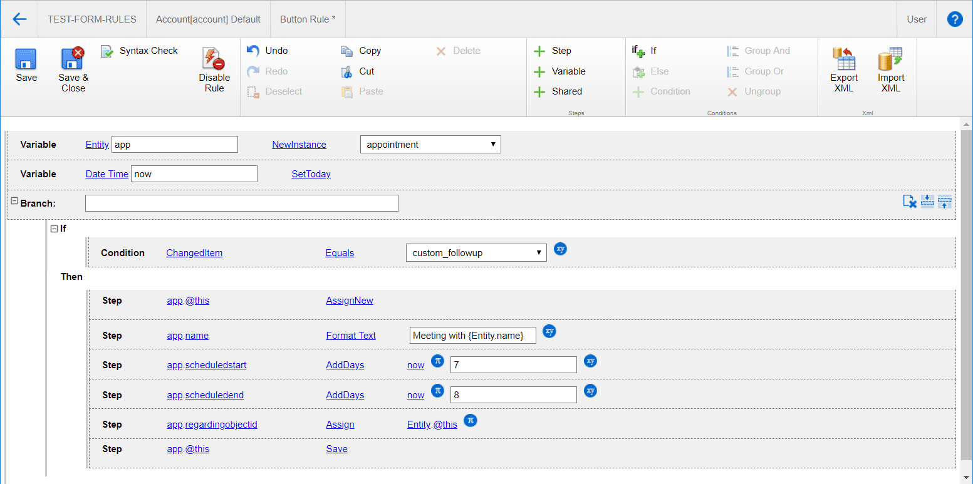Click xy icon in scheduledstart row
Screen dimensions: 973x484
tap(590, 361)
